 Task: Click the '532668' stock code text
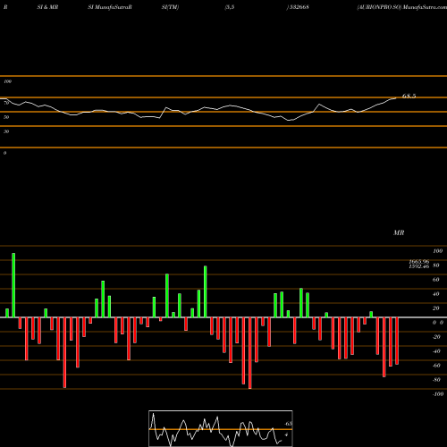(299, 7)
